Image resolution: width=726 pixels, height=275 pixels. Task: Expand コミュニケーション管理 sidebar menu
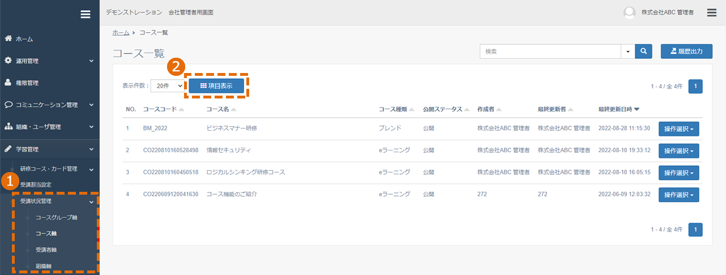click(x=50, y=105)
